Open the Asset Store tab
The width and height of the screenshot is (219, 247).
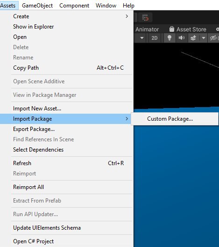tap(188, 29)
